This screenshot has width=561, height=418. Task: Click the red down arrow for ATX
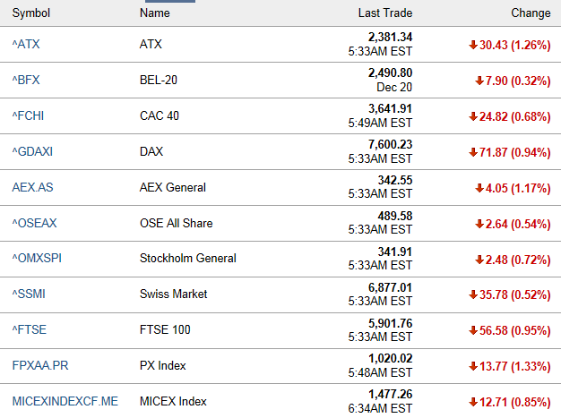click(473, 45)
